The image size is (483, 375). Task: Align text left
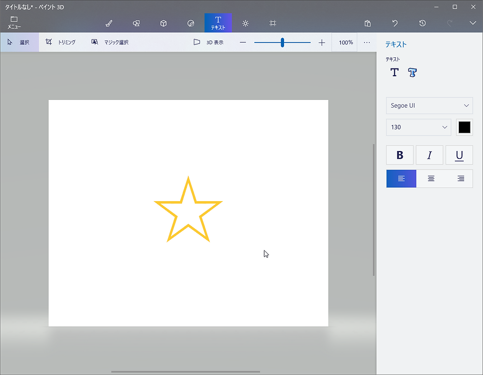tap(401, 179)
